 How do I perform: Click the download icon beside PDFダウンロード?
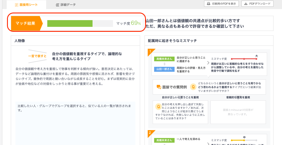(x=246, y=4)
